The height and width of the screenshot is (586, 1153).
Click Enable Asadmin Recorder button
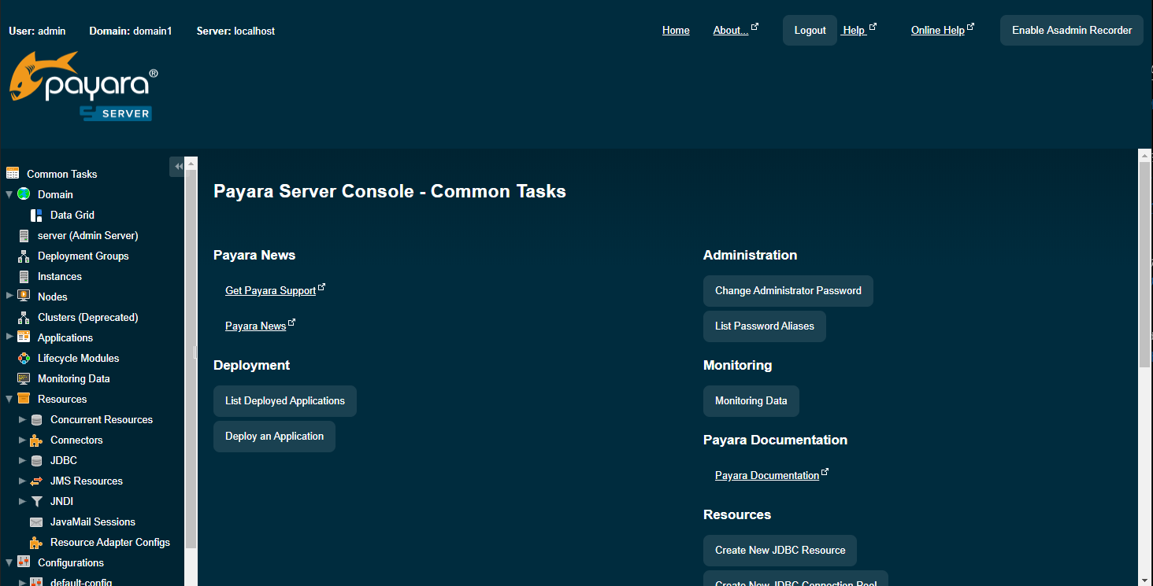pyautogui.click(x=1072, y=30)
